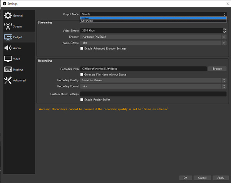Select the Video monitor icon

point(8,59)
